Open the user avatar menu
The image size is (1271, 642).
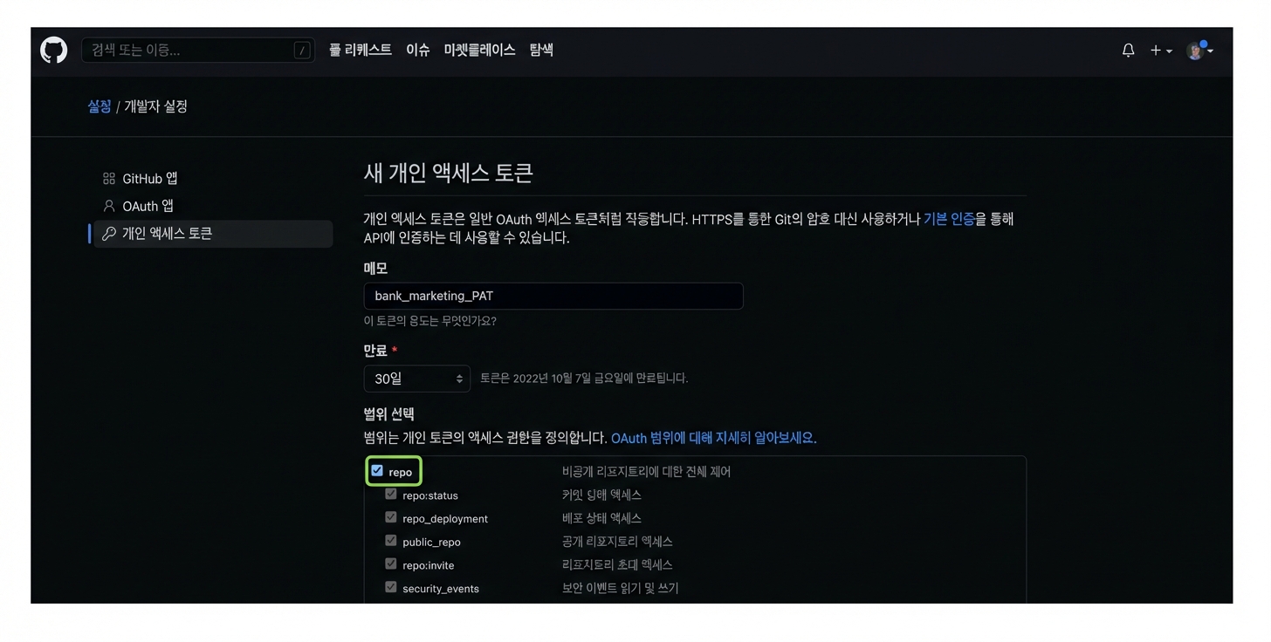(1199, 51)
